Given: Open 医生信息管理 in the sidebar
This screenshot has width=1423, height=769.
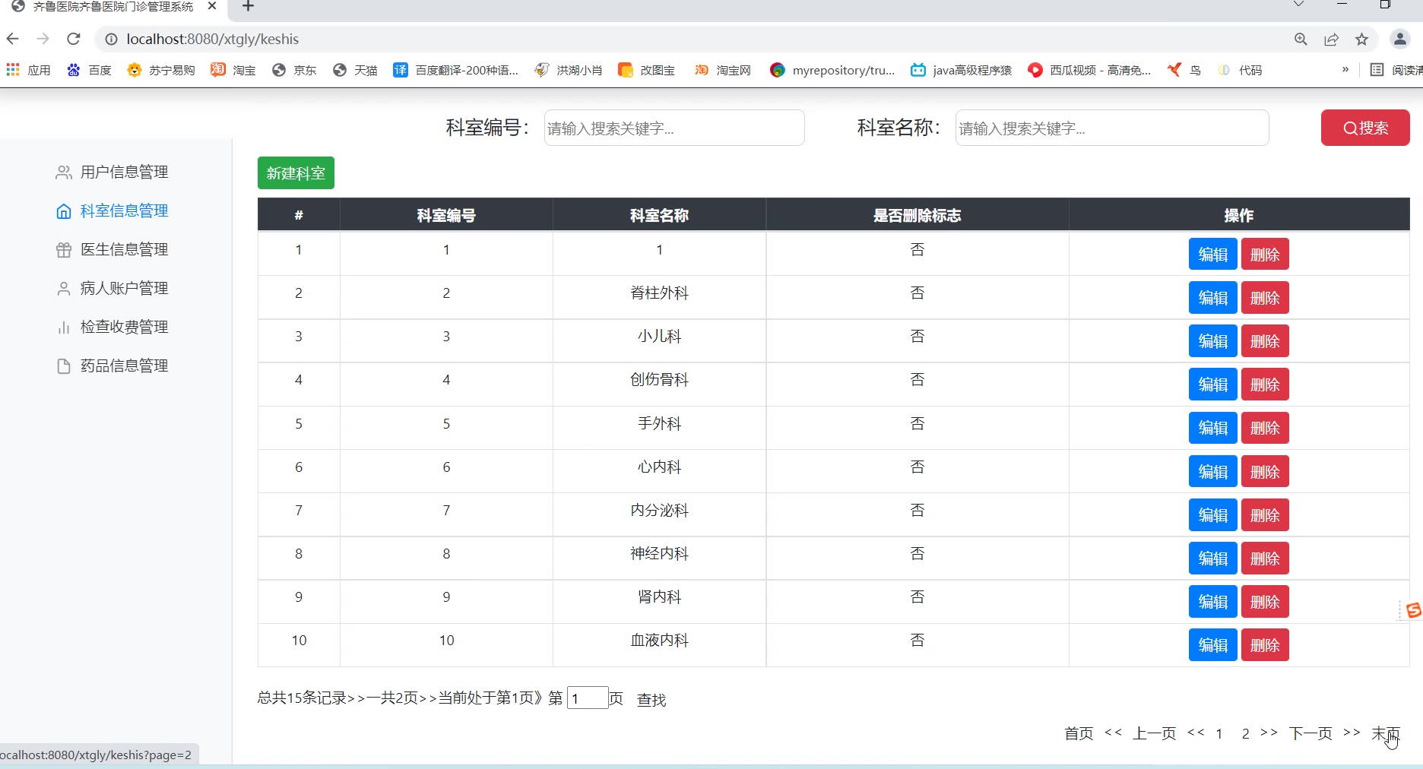Looking at the screenshot, I should point(112,250).
